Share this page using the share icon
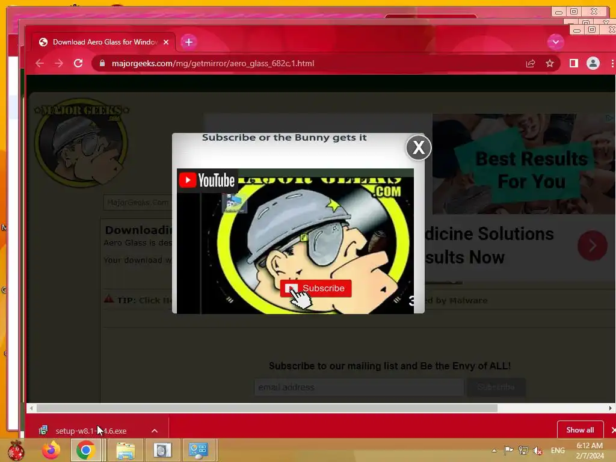Viewport: 616px width, 462px height. (x=531, y=63)
